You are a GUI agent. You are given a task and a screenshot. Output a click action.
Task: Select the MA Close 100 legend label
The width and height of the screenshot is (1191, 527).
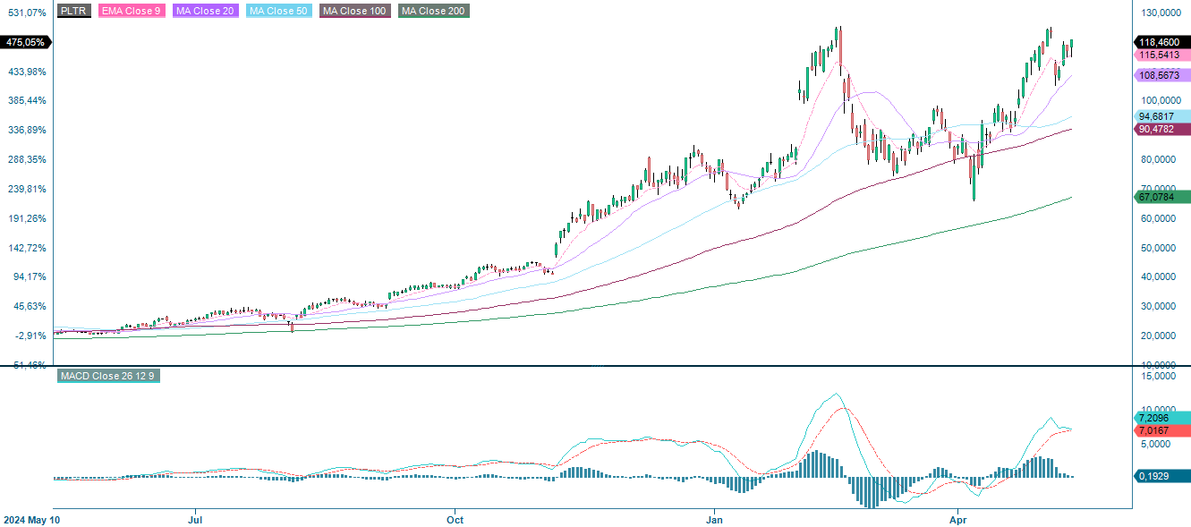tap(355, 11)
